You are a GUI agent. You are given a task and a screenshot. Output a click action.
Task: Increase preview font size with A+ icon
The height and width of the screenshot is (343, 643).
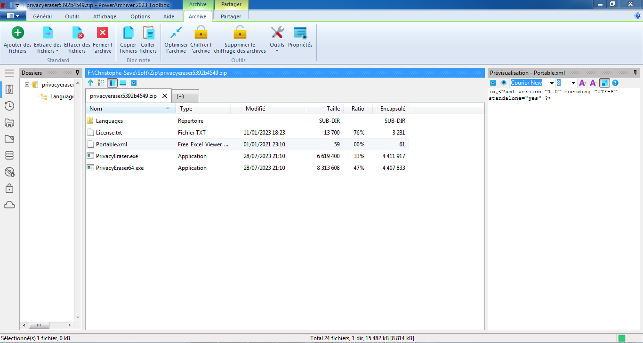pyautogui.click(x=583, y=83)
